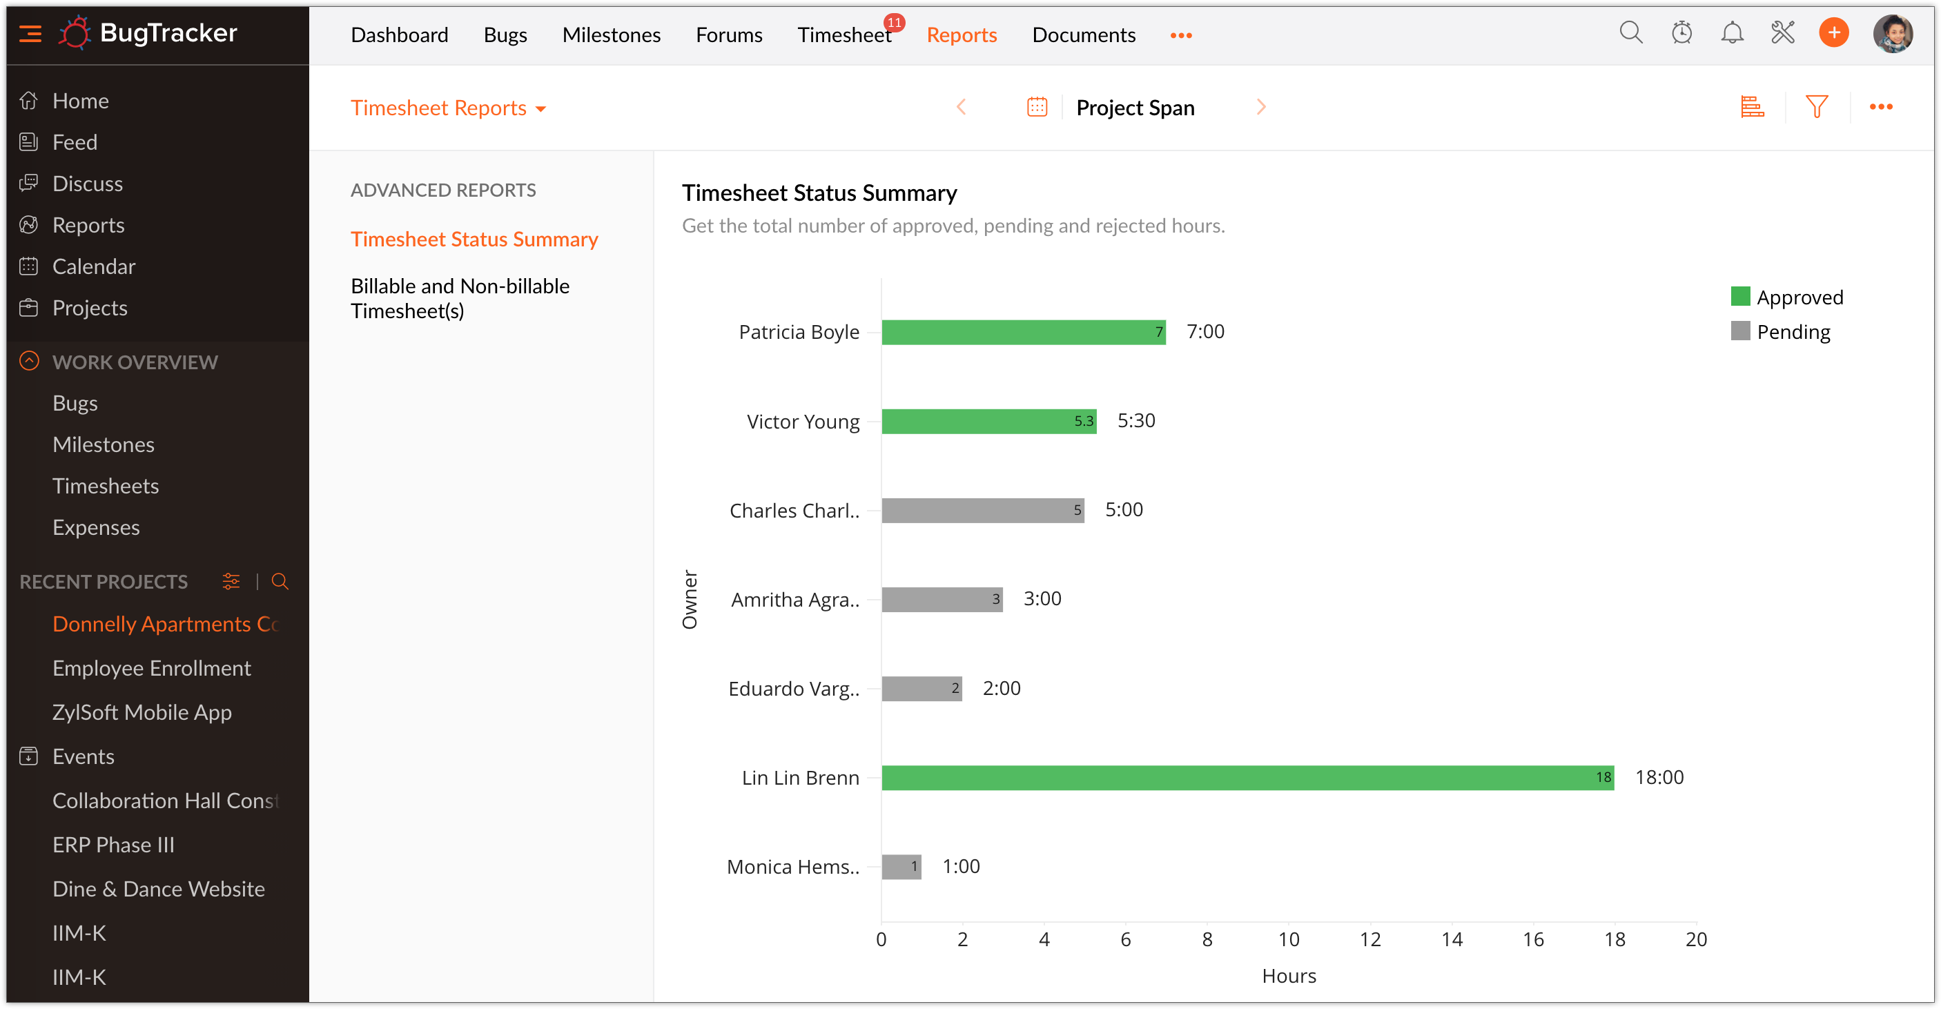This screenshot has height=1009, width=1941.
Task: Toggle the hamburger sidebar menu
Action: click(30, 33)
